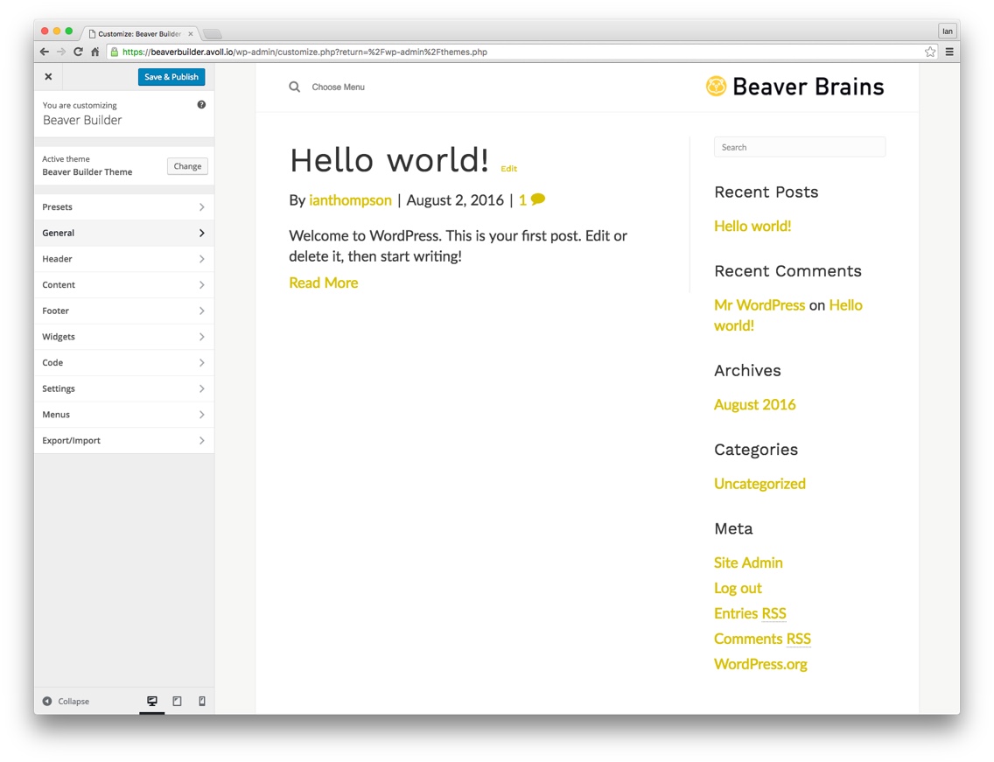The image size is (994, 762).
Task: Click the Collapse arrow icon in sidebar footer
Action: click(47, 701)
